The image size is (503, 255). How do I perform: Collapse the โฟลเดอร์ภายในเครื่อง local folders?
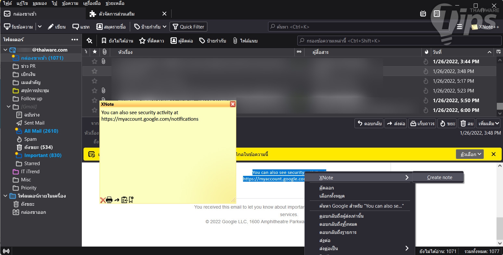[5, 196]
